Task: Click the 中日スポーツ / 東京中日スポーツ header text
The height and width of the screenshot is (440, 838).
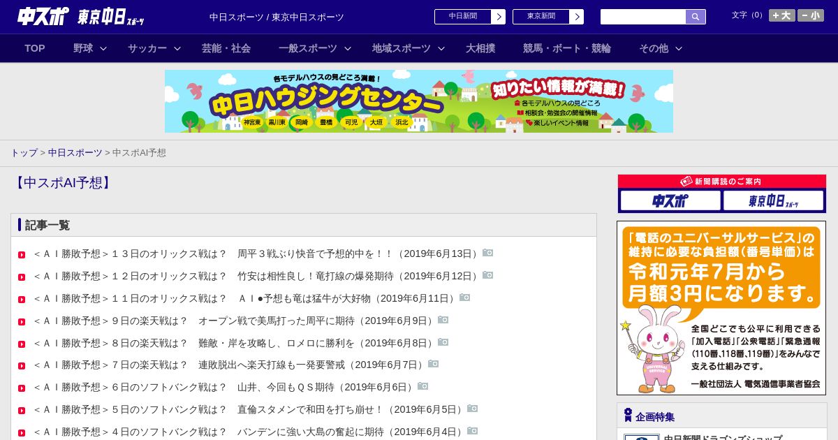Action: click(277, 17)
